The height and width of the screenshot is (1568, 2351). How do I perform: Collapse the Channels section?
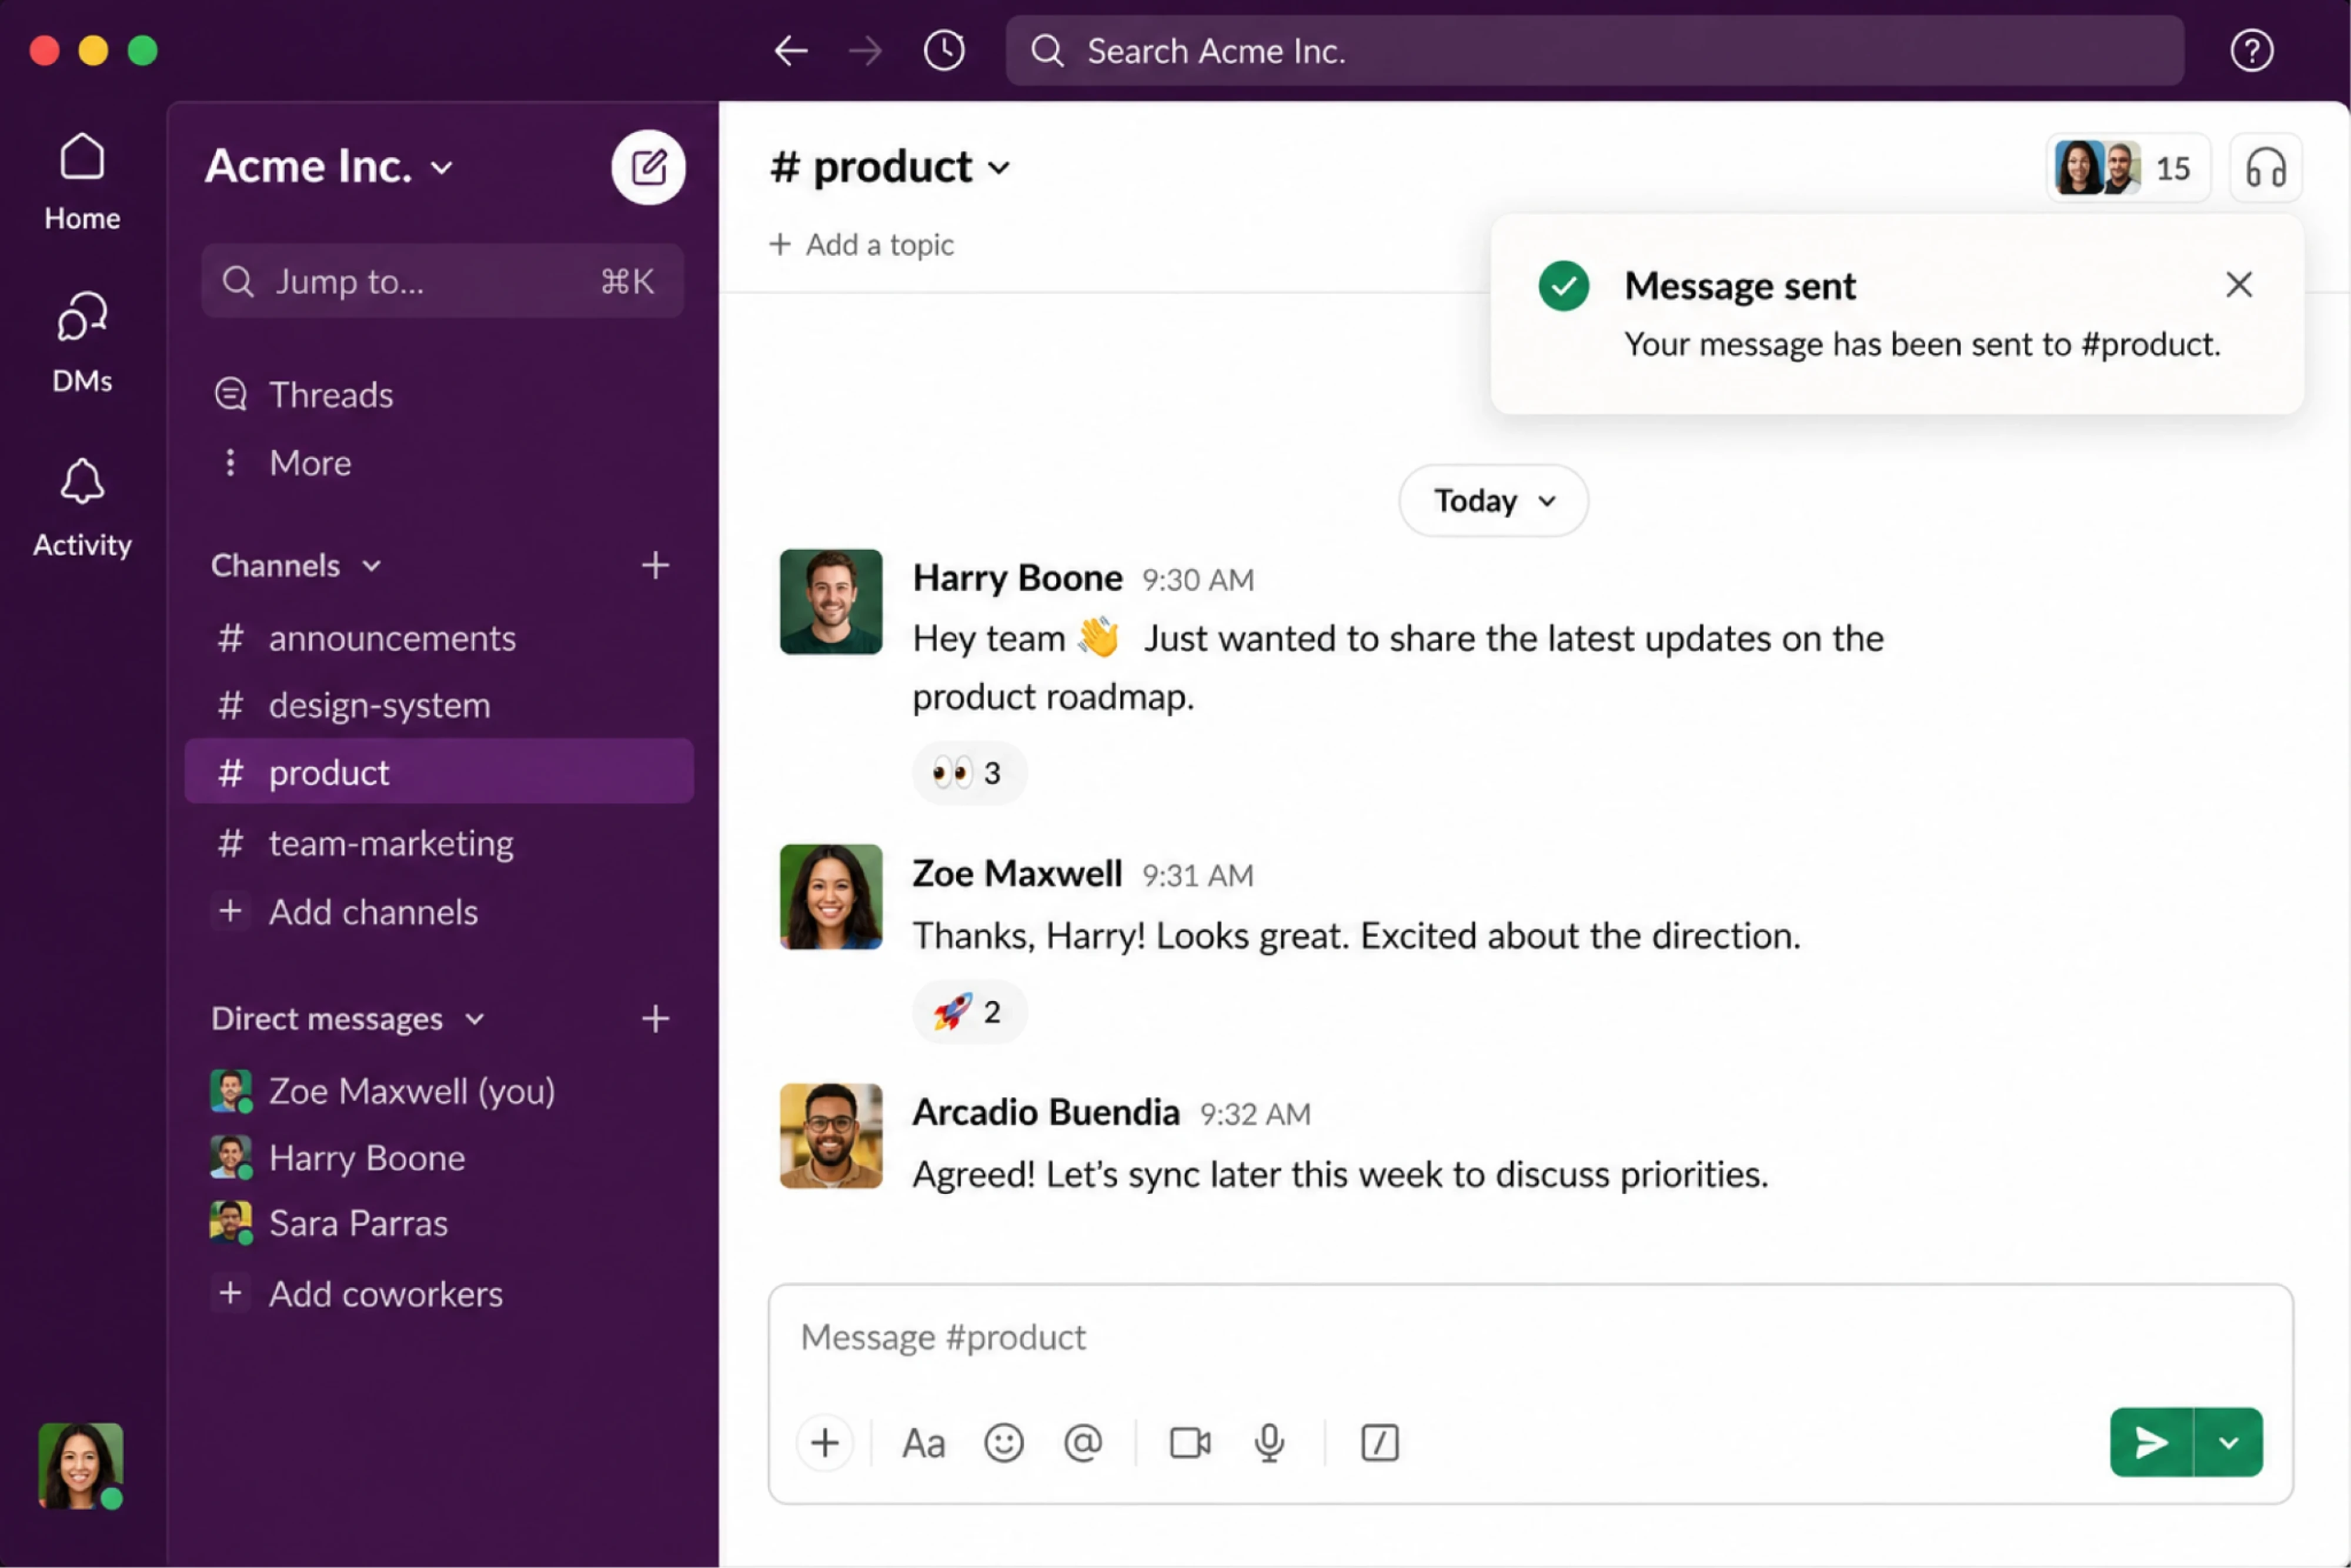[x=296, y=566]
